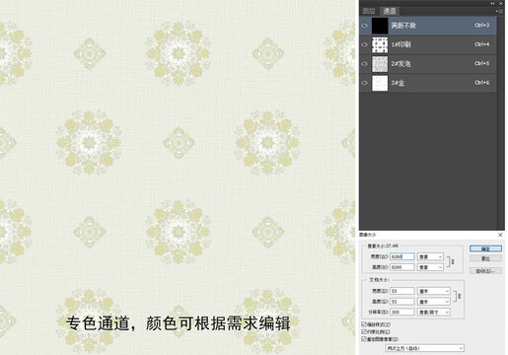508x355 pixels.
Task: Open the document width unit dropdown
Action: [434, 291]
